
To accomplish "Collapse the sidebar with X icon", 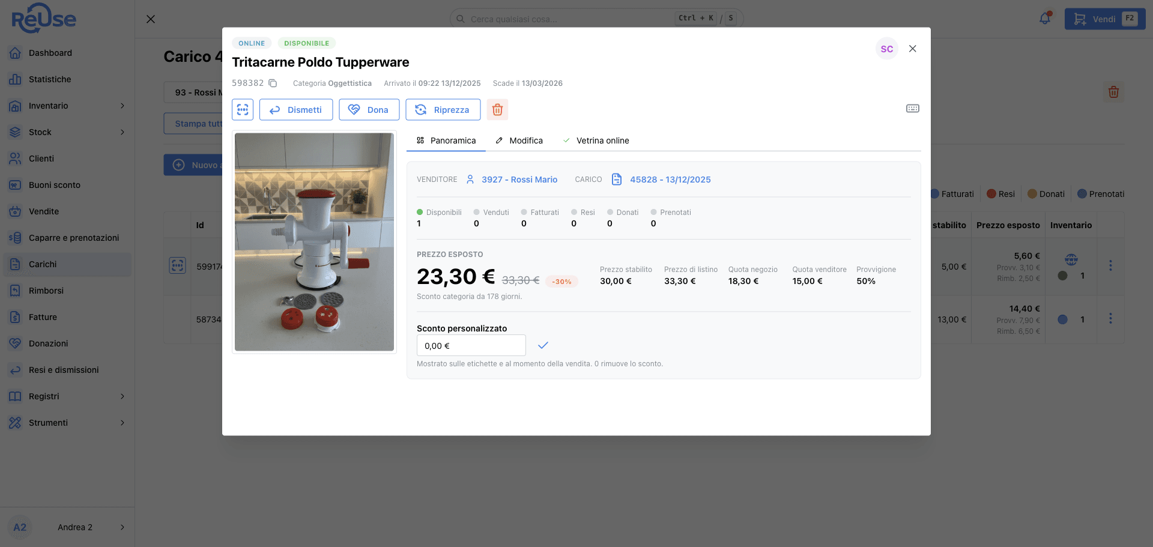I will [151, 19].
